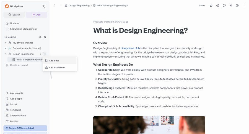Open the document more options menu
Viewport: 249px width, 134px height.
pyautogui.click(x=244, y=6)
